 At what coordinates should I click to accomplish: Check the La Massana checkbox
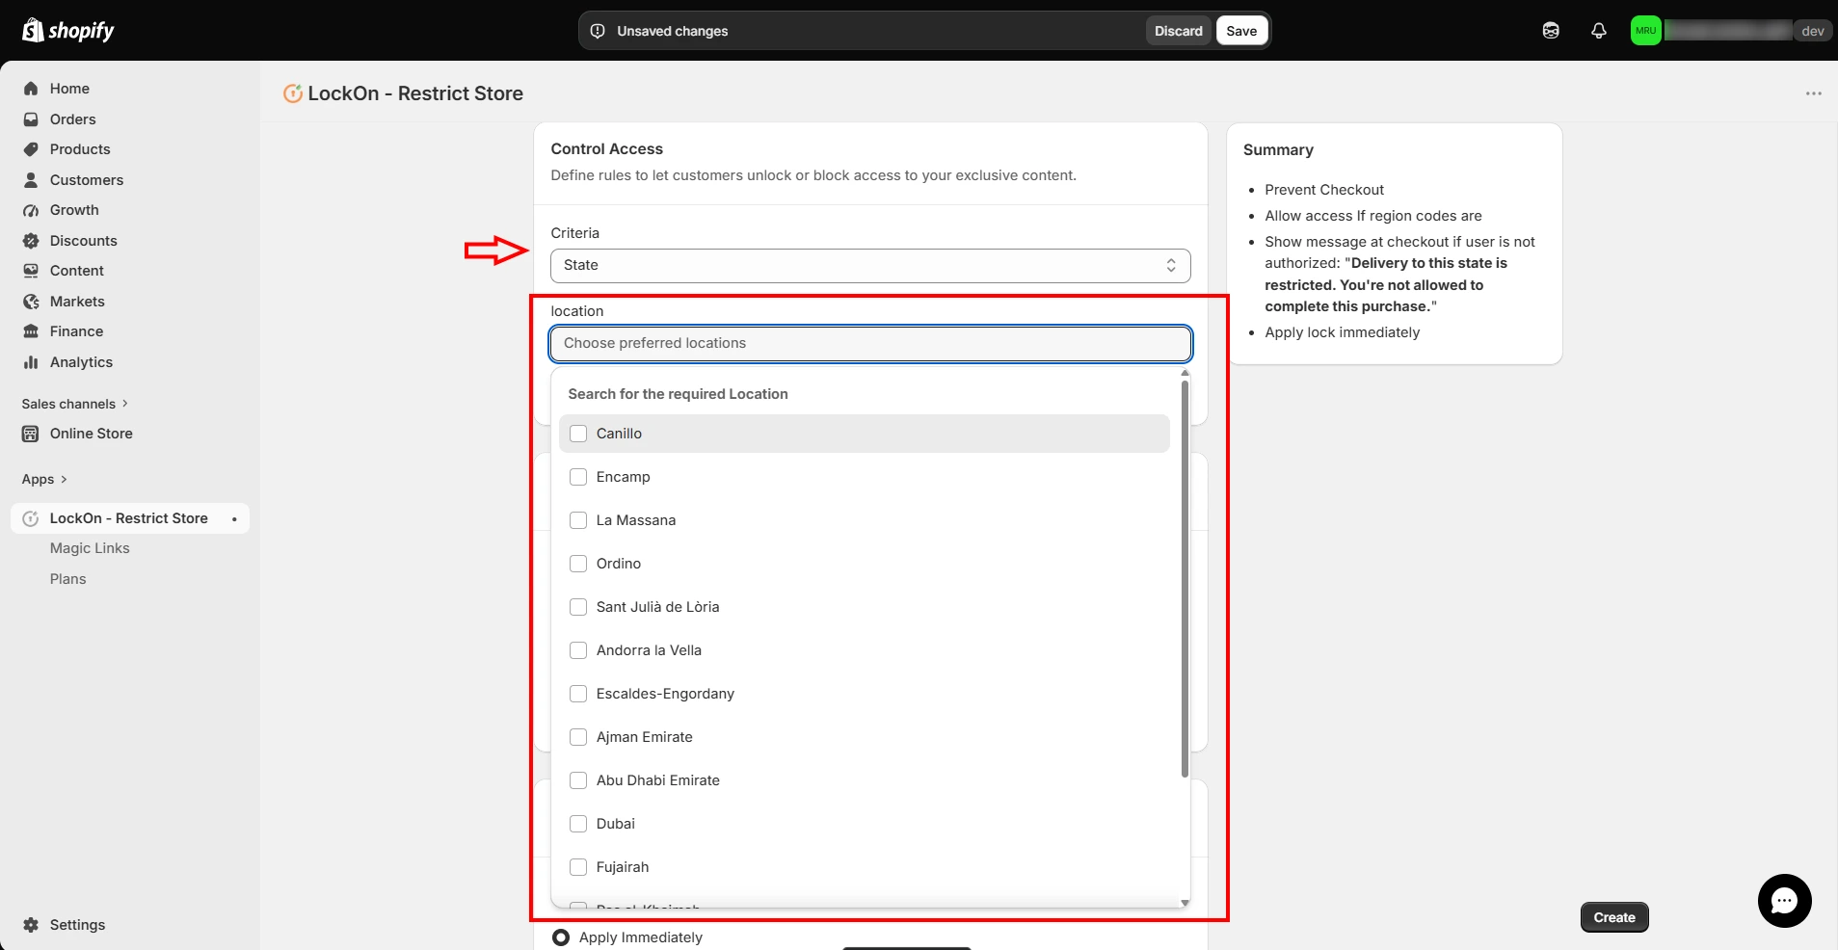[x=578, y=520]
